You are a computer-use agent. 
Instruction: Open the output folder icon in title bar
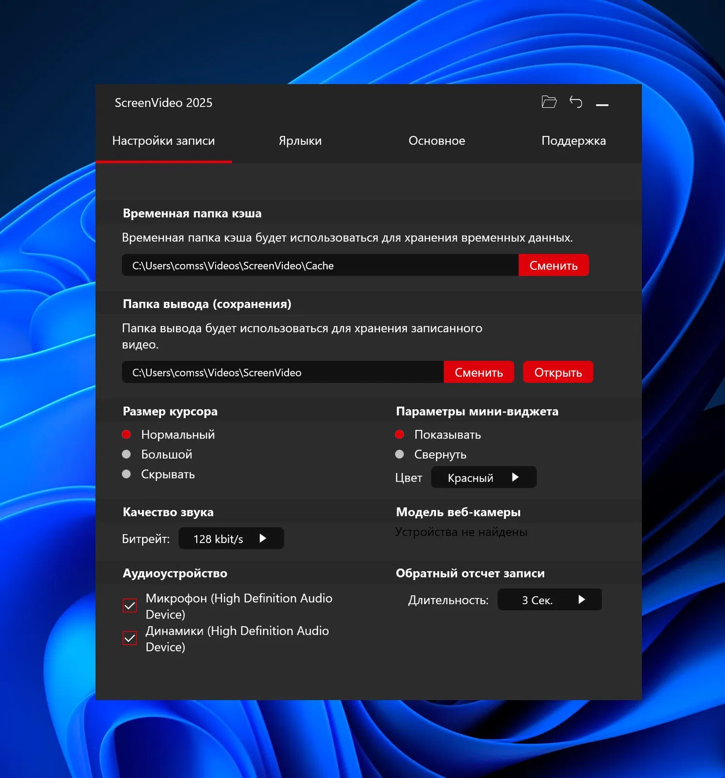click(549, 102)
